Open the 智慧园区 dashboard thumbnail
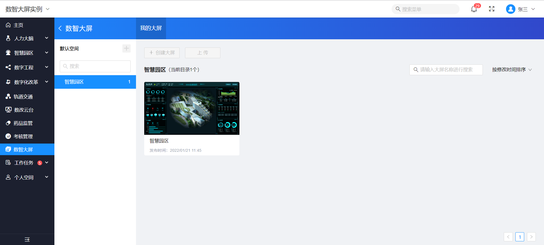The image size is (544, 245). [x=192, y=109]
